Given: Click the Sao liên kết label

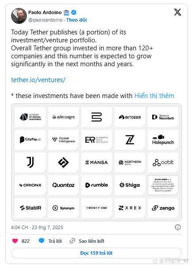Looking at the screenshot, I should [x=91, y=241].
